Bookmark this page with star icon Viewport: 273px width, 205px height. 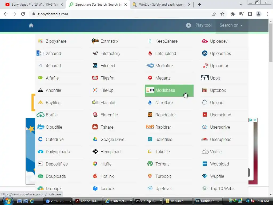(222, 14)
